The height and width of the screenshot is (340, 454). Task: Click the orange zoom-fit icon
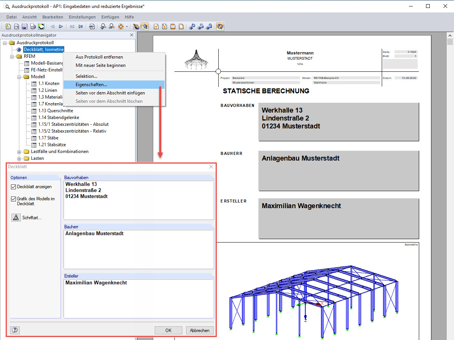tap(121, 26)
